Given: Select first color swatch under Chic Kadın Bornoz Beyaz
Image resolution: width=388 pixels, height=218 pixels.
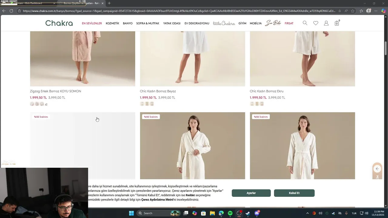Looking at the screenshot, I should (x=142, y=104).
